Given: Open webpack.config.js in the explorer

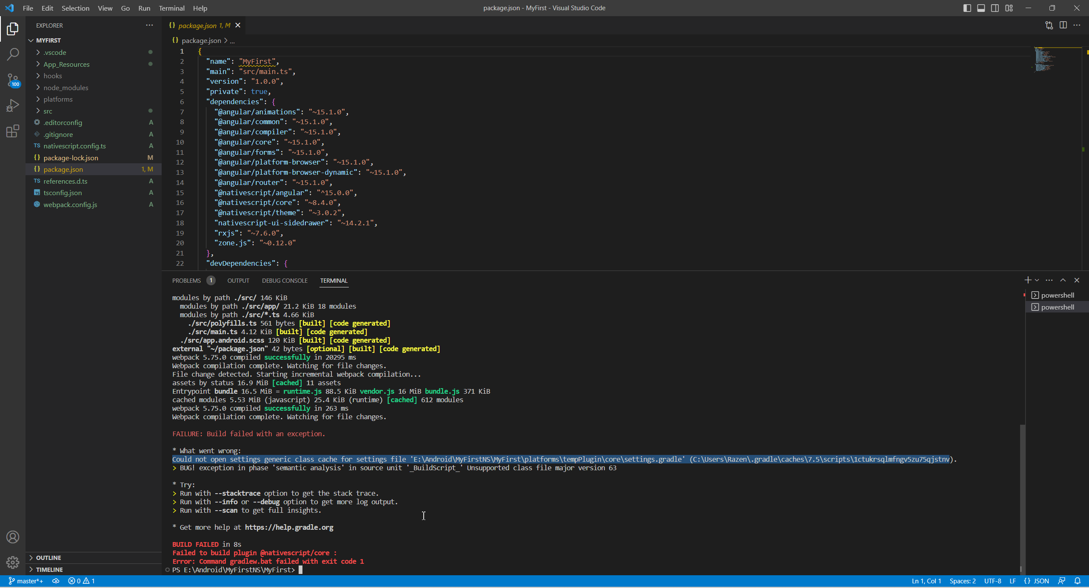Looking at the screenshot, I should click(x=70, y=205).
